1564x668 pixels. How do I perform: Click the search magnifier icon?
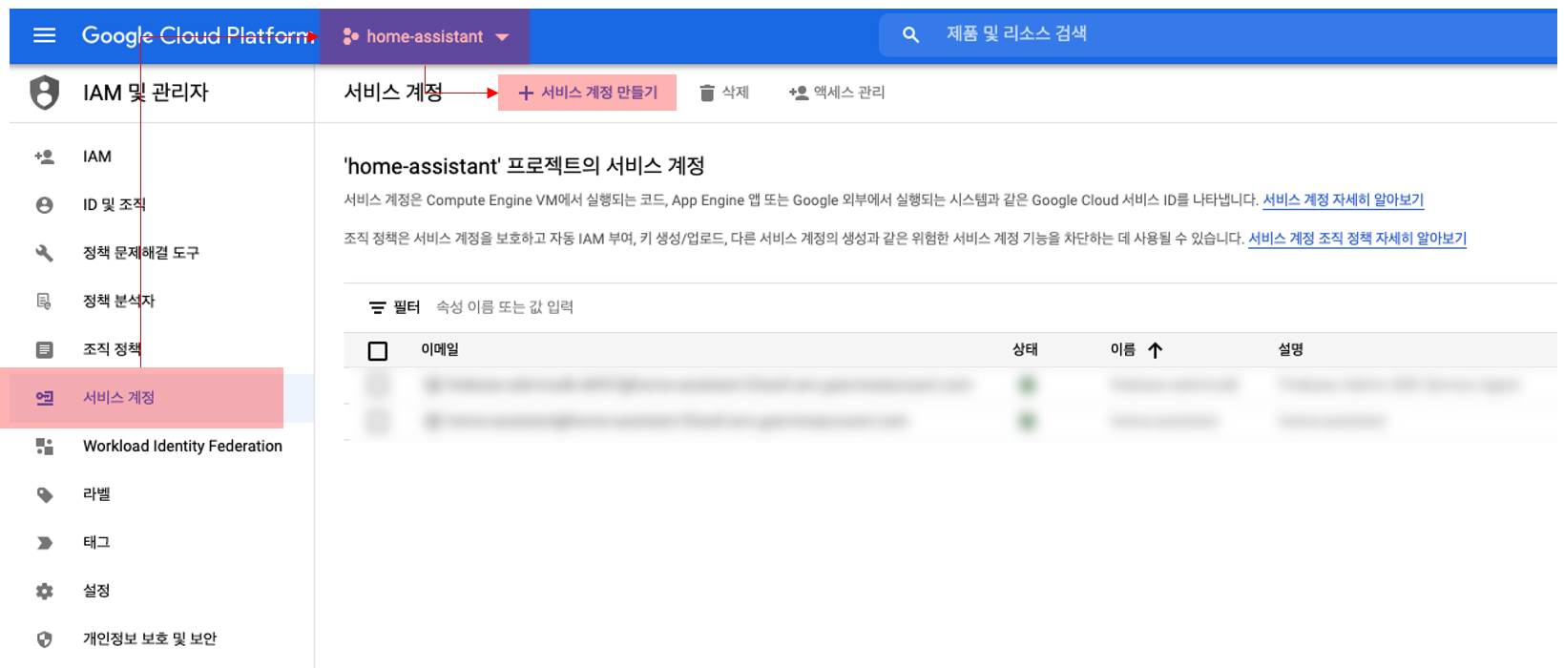[x=910, y=34]
